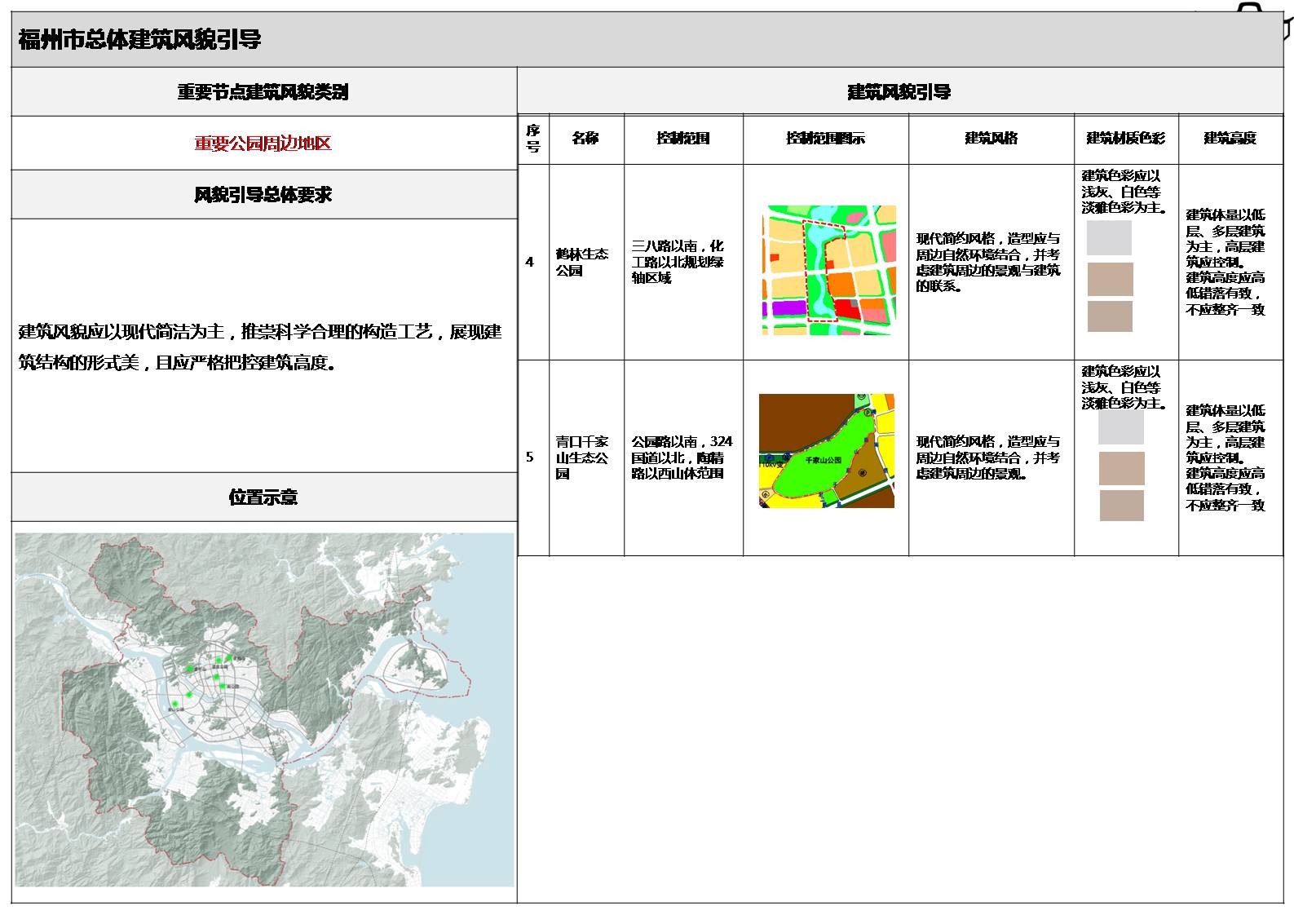The width and height of the screenshot is (1294, 915).
Task: Open the 青口千家山生态公园 control range map thumbnail
Action: [x=826, y=451]
